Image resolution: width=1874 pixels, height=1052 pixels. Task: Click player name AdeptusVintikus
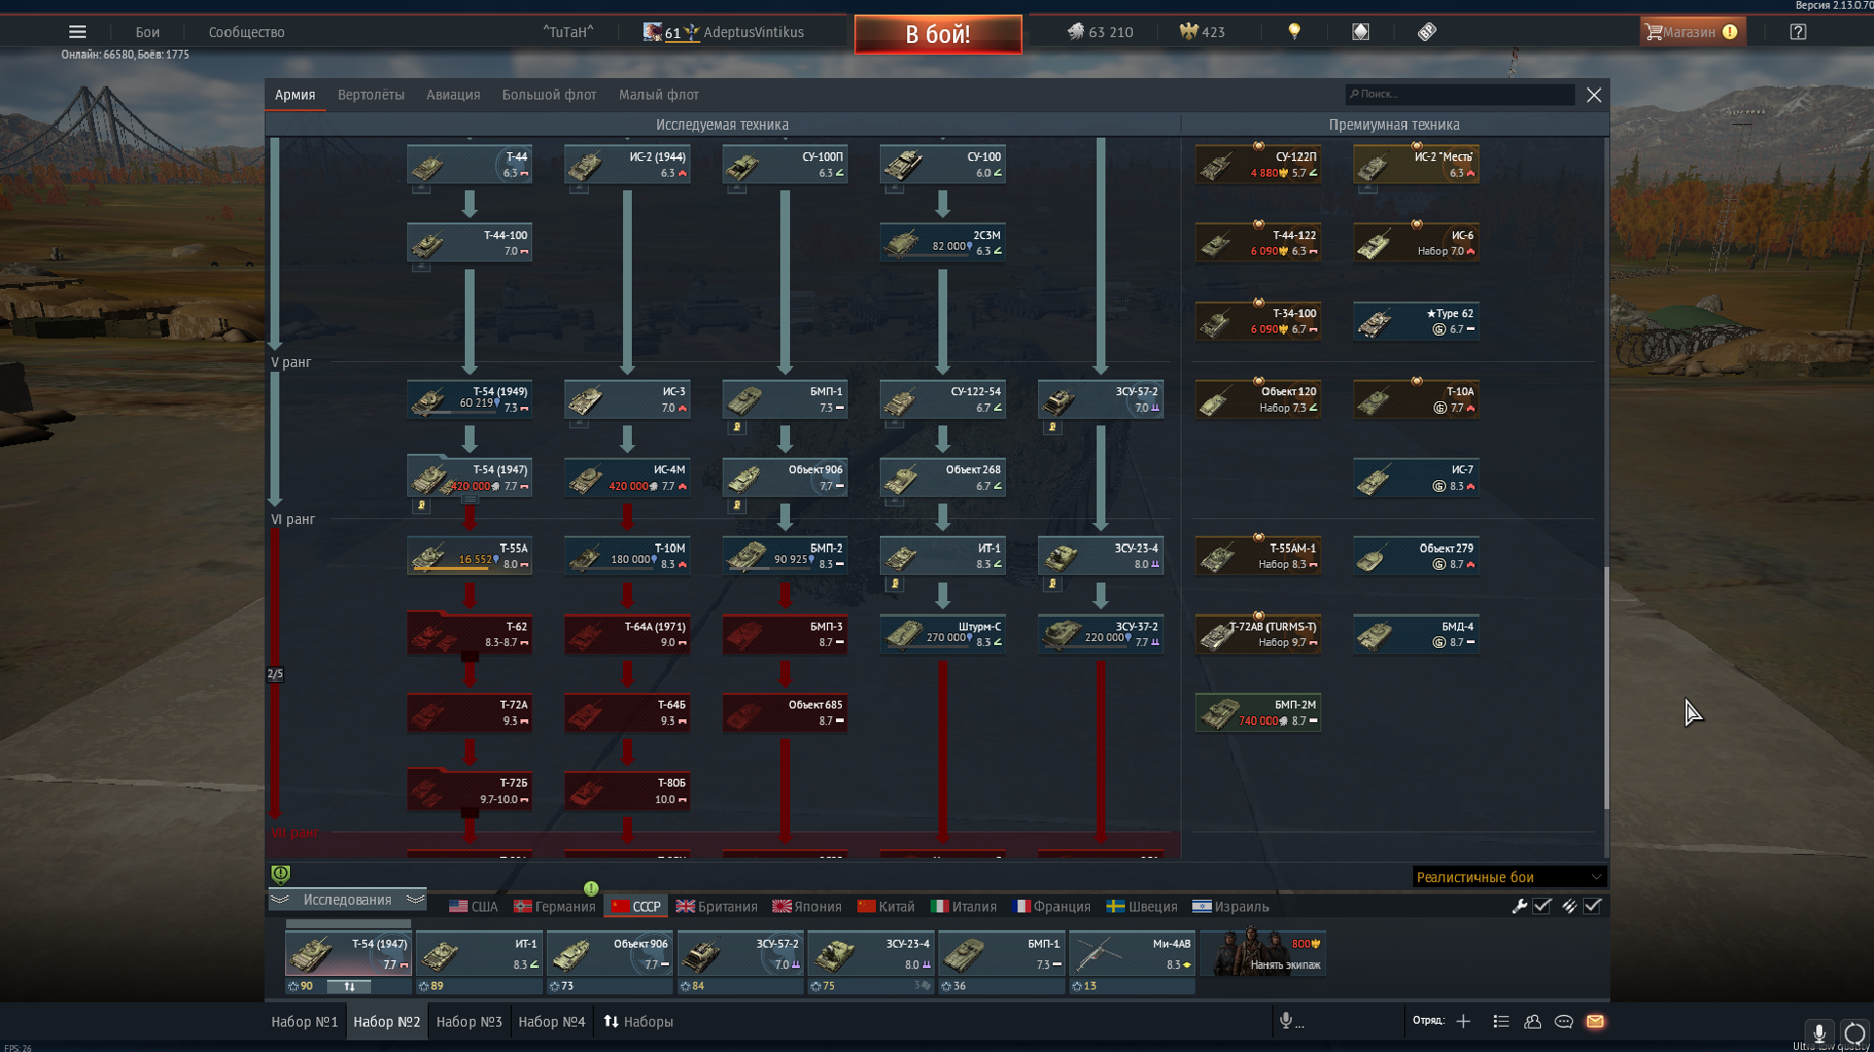pyautogui.click(x=754, y=32)
